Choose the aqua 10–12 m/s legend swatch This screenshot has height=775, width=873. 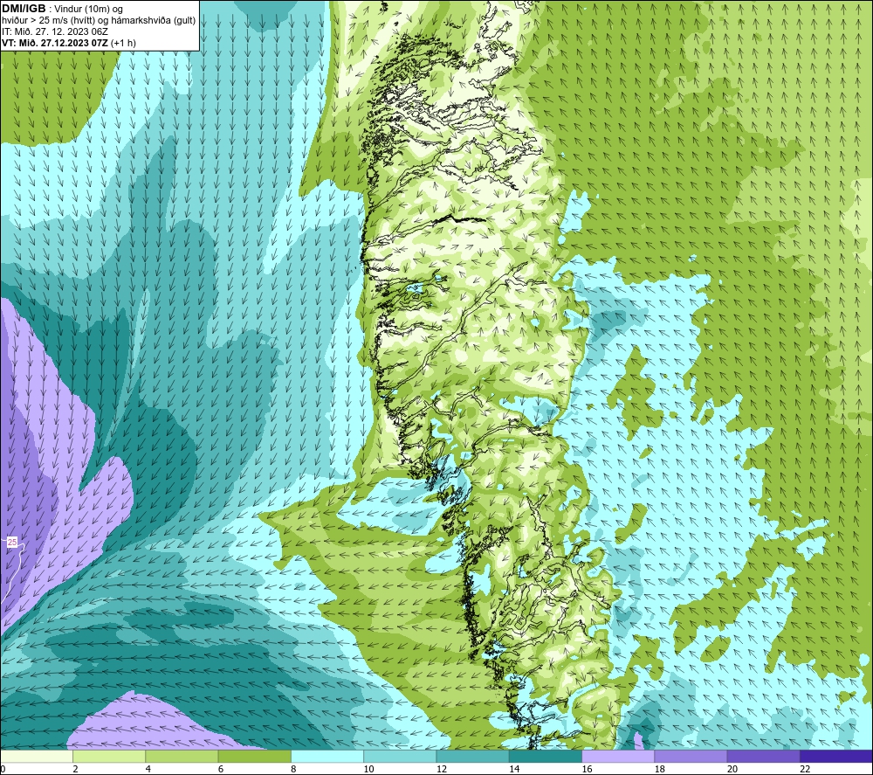pos(400,756)
